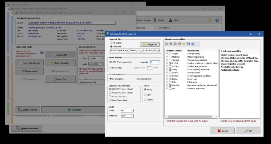Choose the Daily values option
271x144 pixels.
[145, 94]
